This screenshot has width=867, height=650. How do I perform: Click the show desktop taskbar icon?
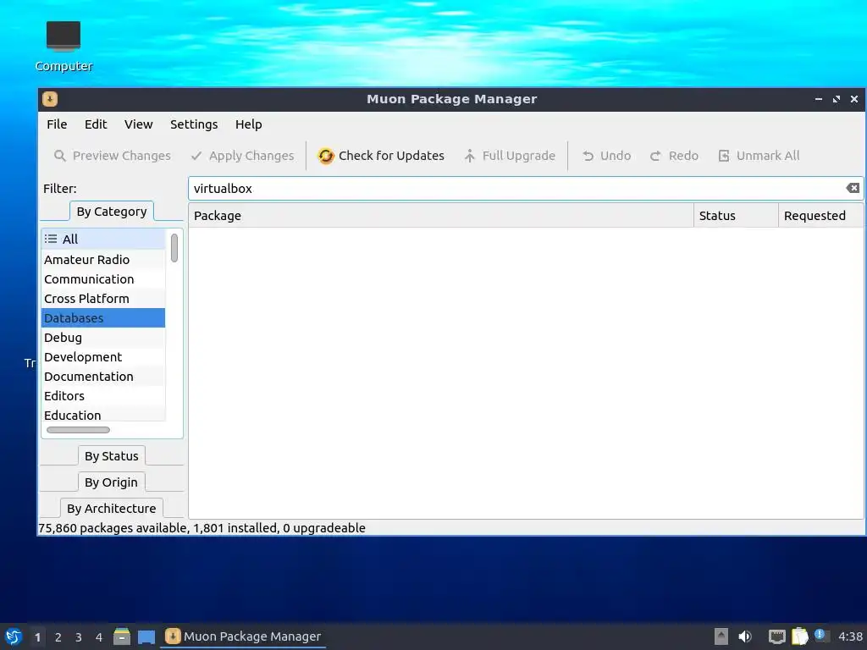[146, 636]
